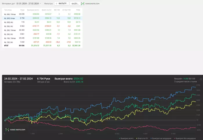Viewport: 203px width, 140px height.
Task: Sort table by 'Руки' column
Action: pos(22,10)
